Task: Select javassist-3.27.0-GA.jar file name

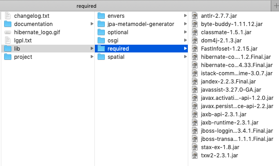Action: click(231, 90)
